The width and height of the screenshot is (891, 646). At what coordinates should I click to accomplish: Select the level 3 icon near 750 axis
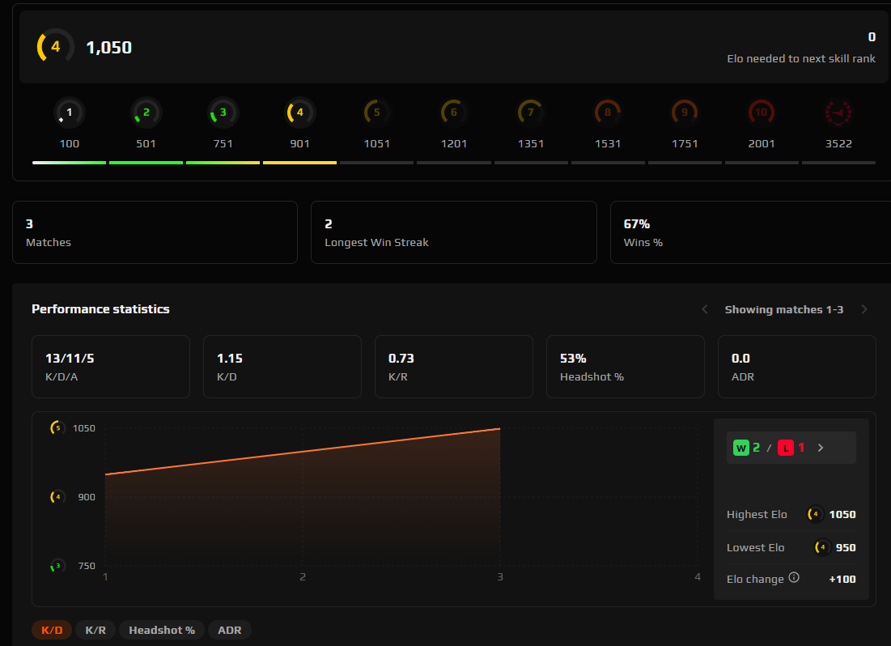57,566
